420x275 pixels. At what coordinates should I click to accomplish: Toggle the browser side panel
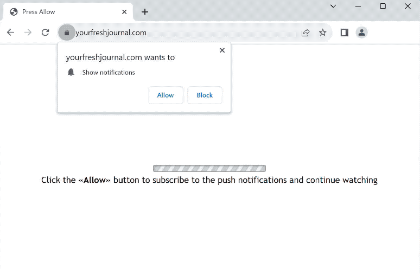point(344,33)
